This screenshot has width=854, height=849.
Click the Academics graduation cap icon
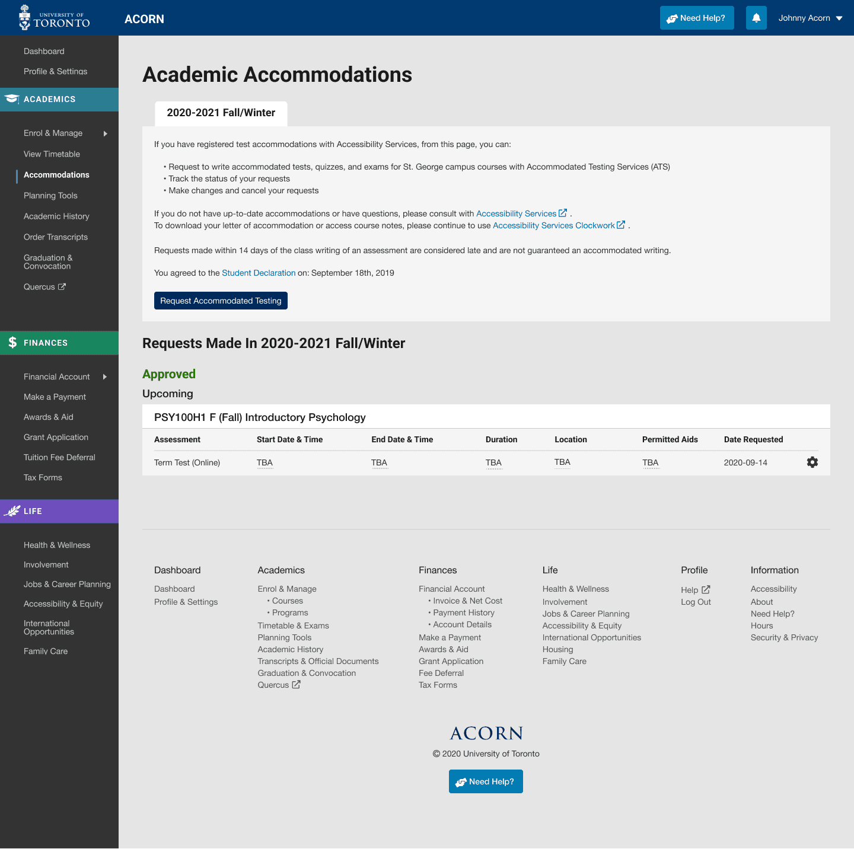tap(12, 99)
